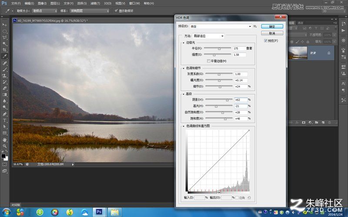This screenshot has height=217, width=348.
Task: Open the Layer (图层) menu
Action: (x=55, y=3)
